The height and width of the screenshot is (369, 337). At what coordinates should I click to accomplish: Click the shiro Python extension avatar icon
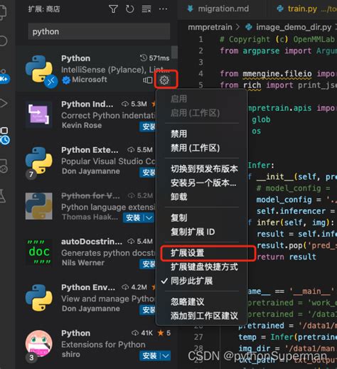coord(39,344)
